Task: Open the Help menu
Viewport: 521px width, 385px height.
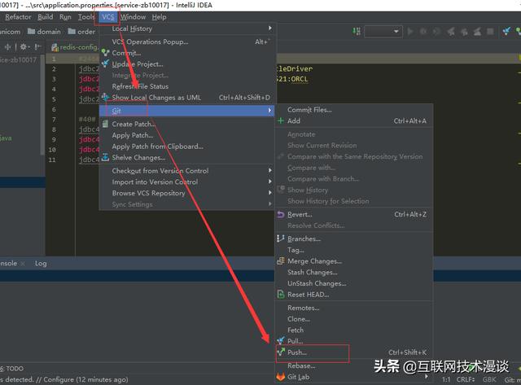Action: pyautogui.click(x=160, y=17)
